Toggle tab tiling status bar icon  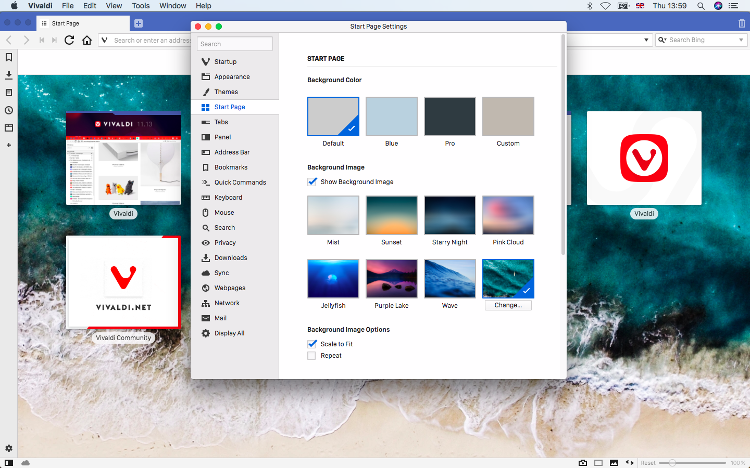[598, 463]
